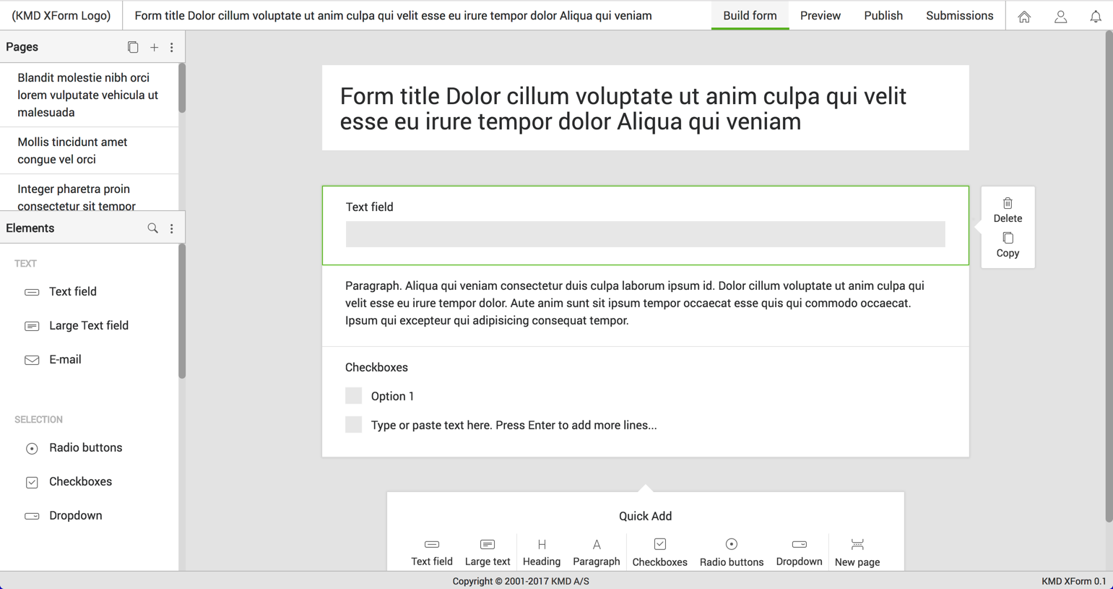Screen dimensions: 1113x589
Task: Insert a Dropdown from Quick Add
Action: (x=799, y=551)
